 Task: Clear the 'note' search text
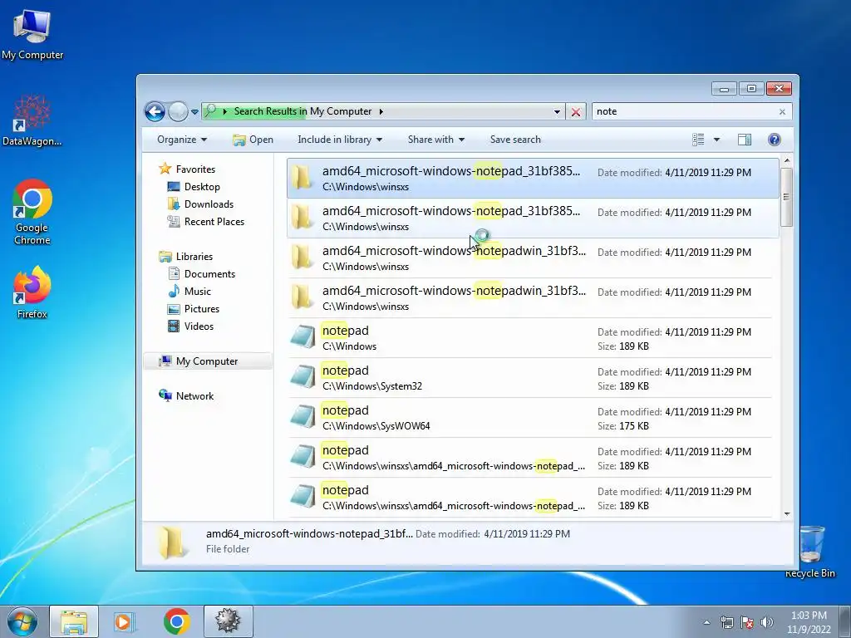click(x=782, y=112)
